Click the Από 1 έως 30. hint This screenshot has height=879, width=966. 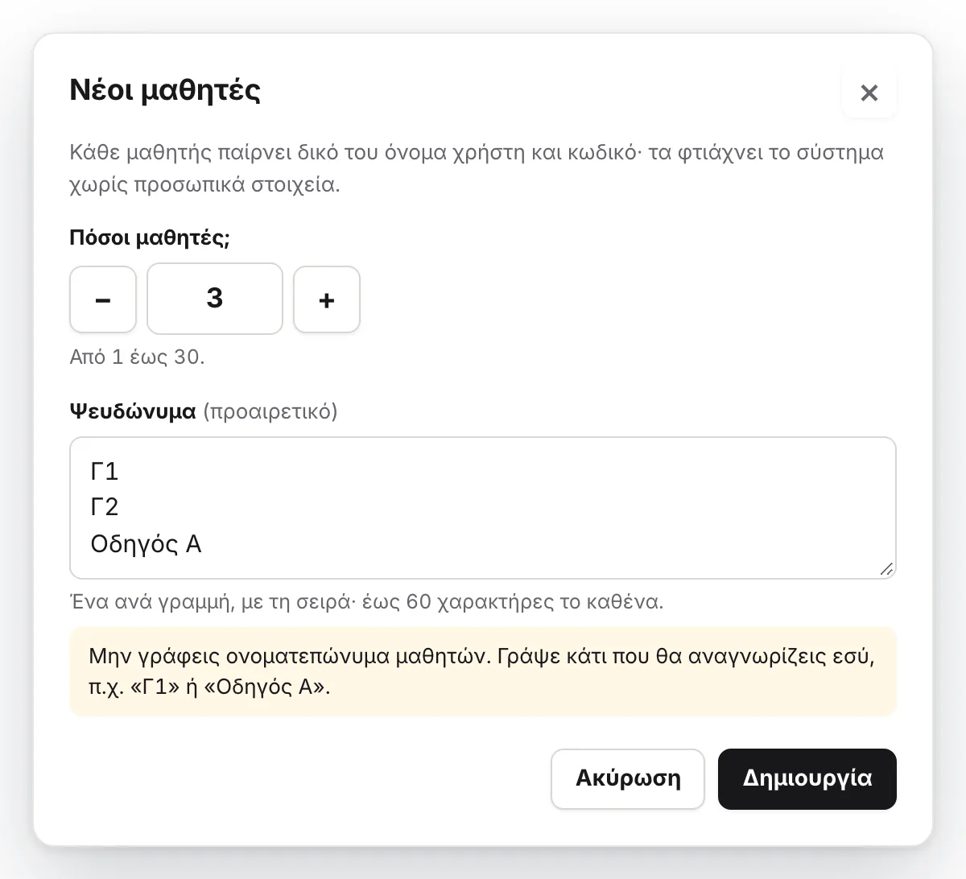[x=138, y=357]
